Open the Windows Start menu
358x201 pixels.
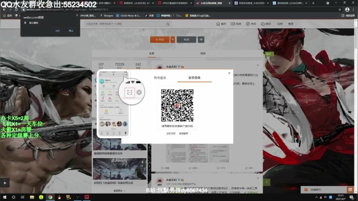click(4, 197)
